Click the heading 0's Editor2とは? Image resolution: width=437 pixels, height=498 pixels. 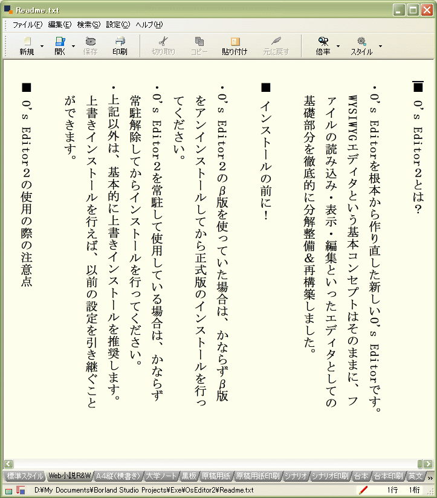pos(418,147)
